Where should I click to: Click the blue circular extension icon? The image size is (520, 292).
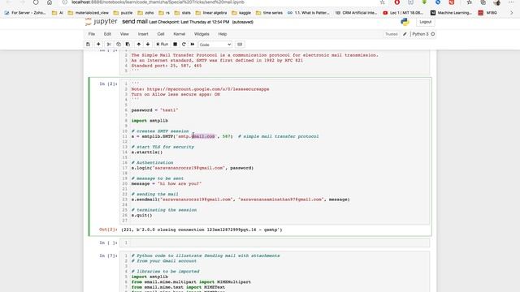[x=438, y=2]
